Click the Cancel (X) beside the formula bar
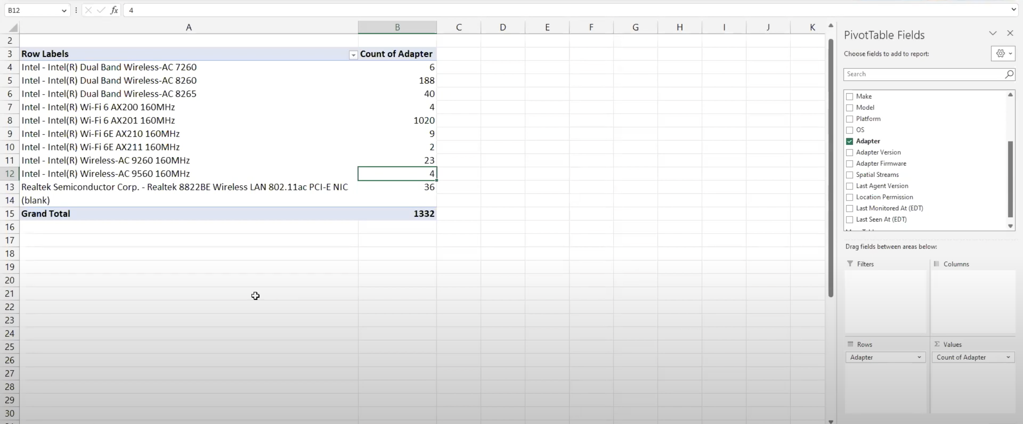 coord(88,10)
